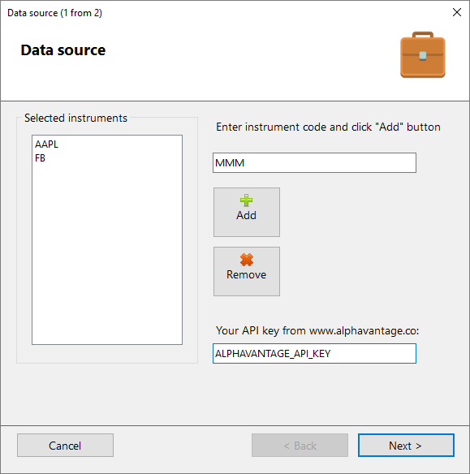Click the bold Data source heading

coord(63,50)
